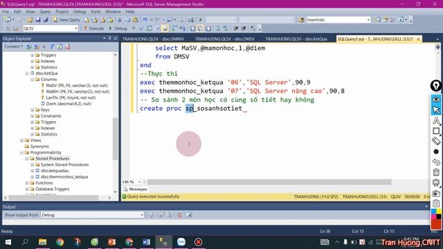
Task: Click the horizontal scrollbar of query editor
Action: tap(269, 182)
